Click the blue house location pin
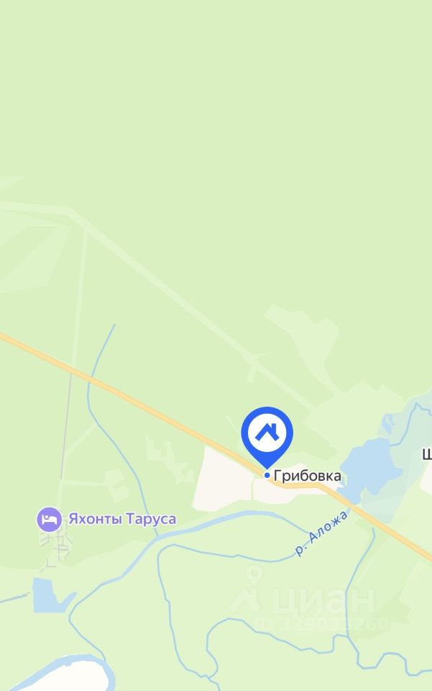 [267, 437]
